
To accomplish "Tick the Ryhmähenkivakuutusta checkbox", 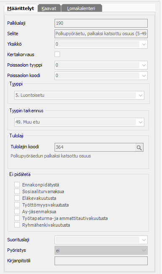I will click(17, 225).
